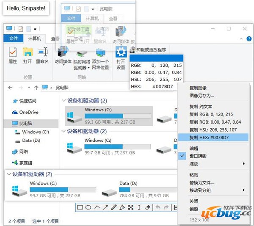Viewport: 254px width, 226px height.
Task: Open main window quick access toolbar dropdown
Action: coord(35,29)
